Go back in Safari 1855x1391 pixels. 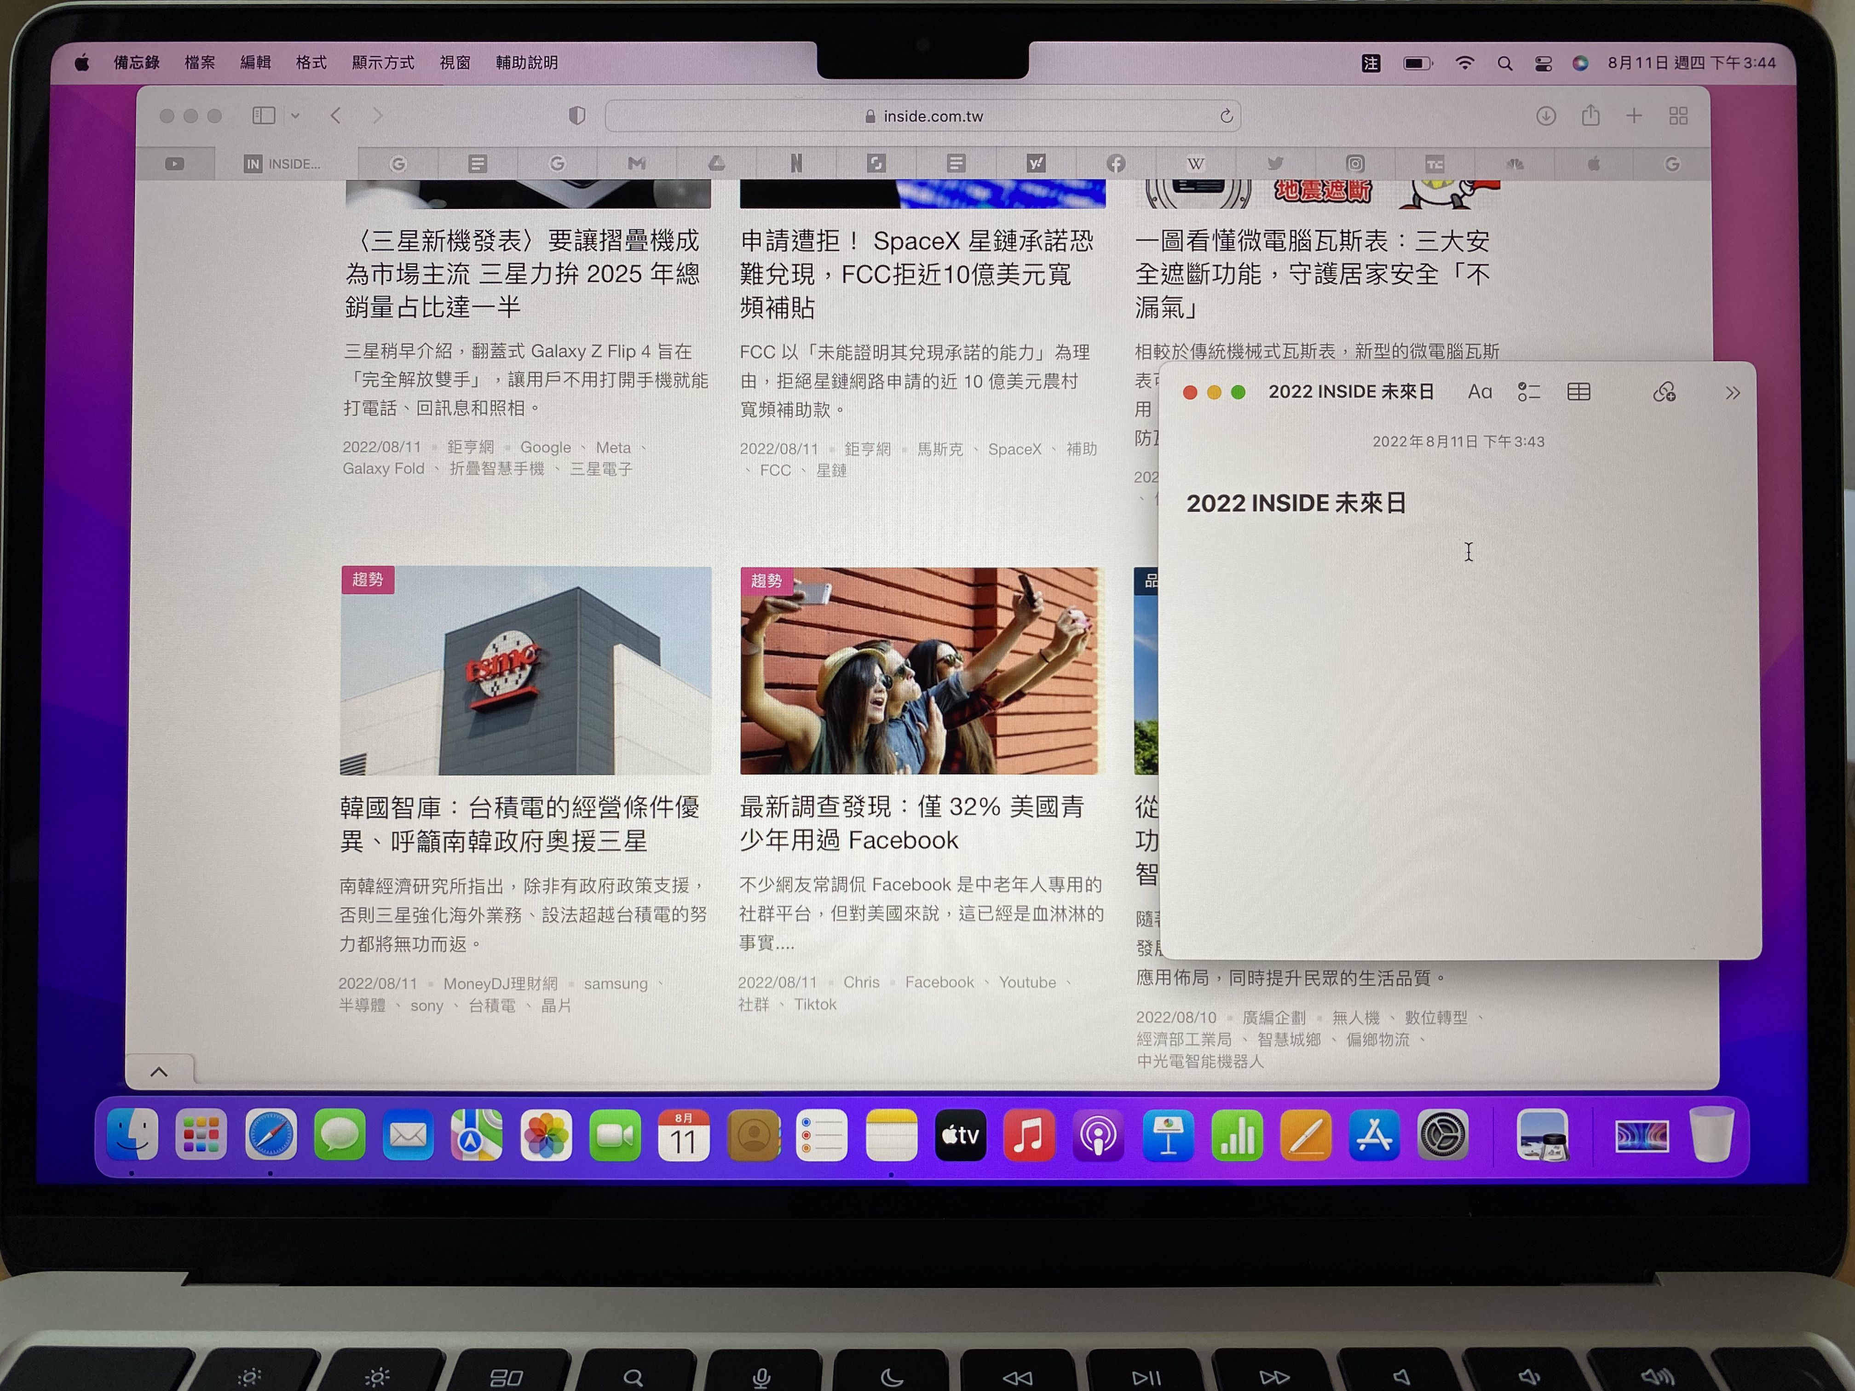336,116
